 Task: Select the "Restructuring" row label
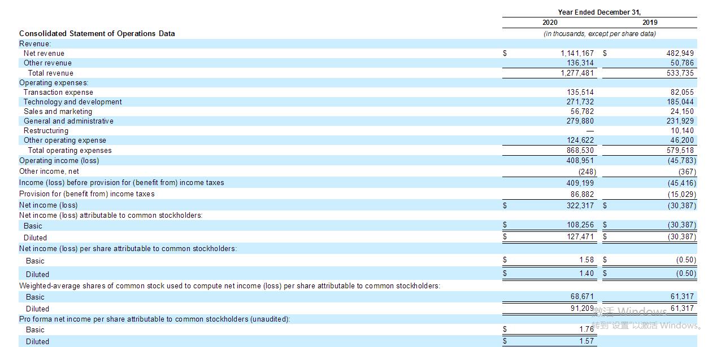(x=46, y=131)
